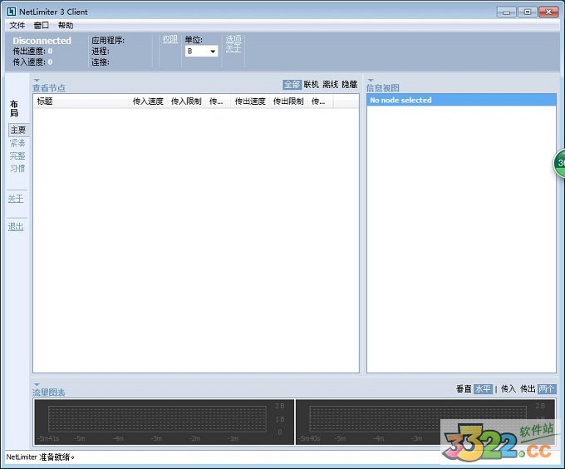Switch the chart layout to 垂直
The height and width of the screenshot is (469, 565).
[464, 389]
